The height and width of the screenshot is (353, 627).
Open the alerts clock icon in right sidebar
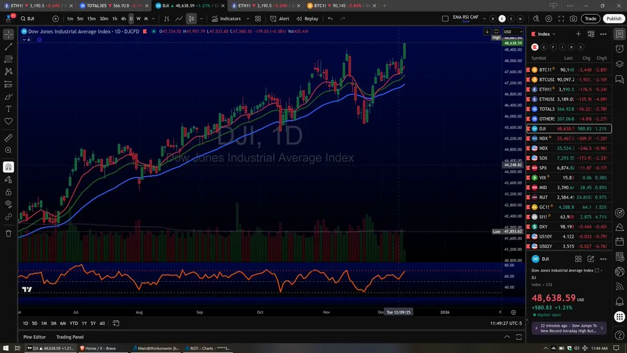pyautogui.click(x=619, y=50)
